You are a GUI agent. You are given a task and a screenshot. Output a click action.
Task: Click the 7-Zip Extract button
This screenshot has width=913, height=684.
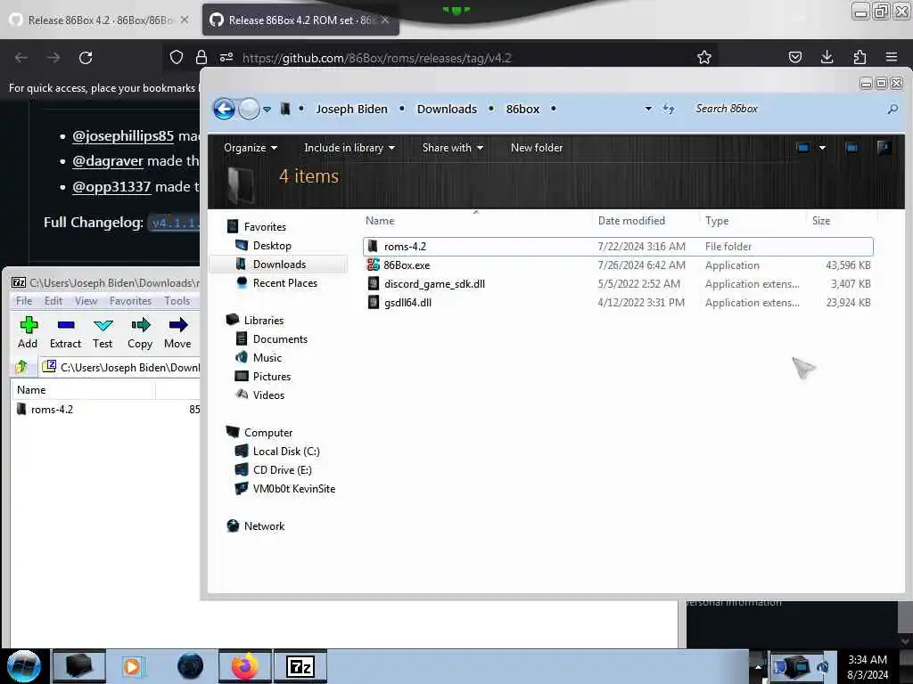65,333
